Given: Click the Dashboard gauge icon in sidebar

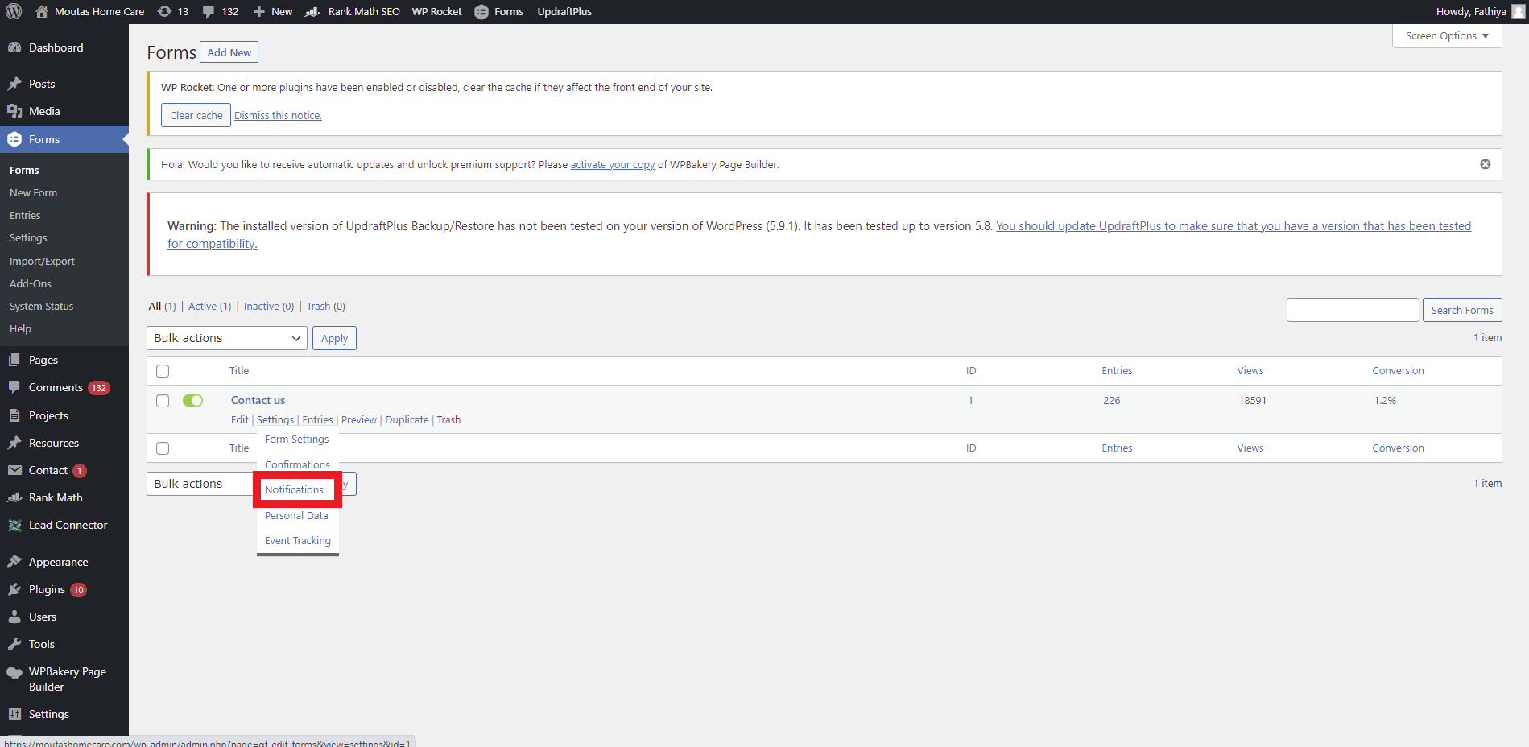Looking at the screenshot, I should [14, 47].
